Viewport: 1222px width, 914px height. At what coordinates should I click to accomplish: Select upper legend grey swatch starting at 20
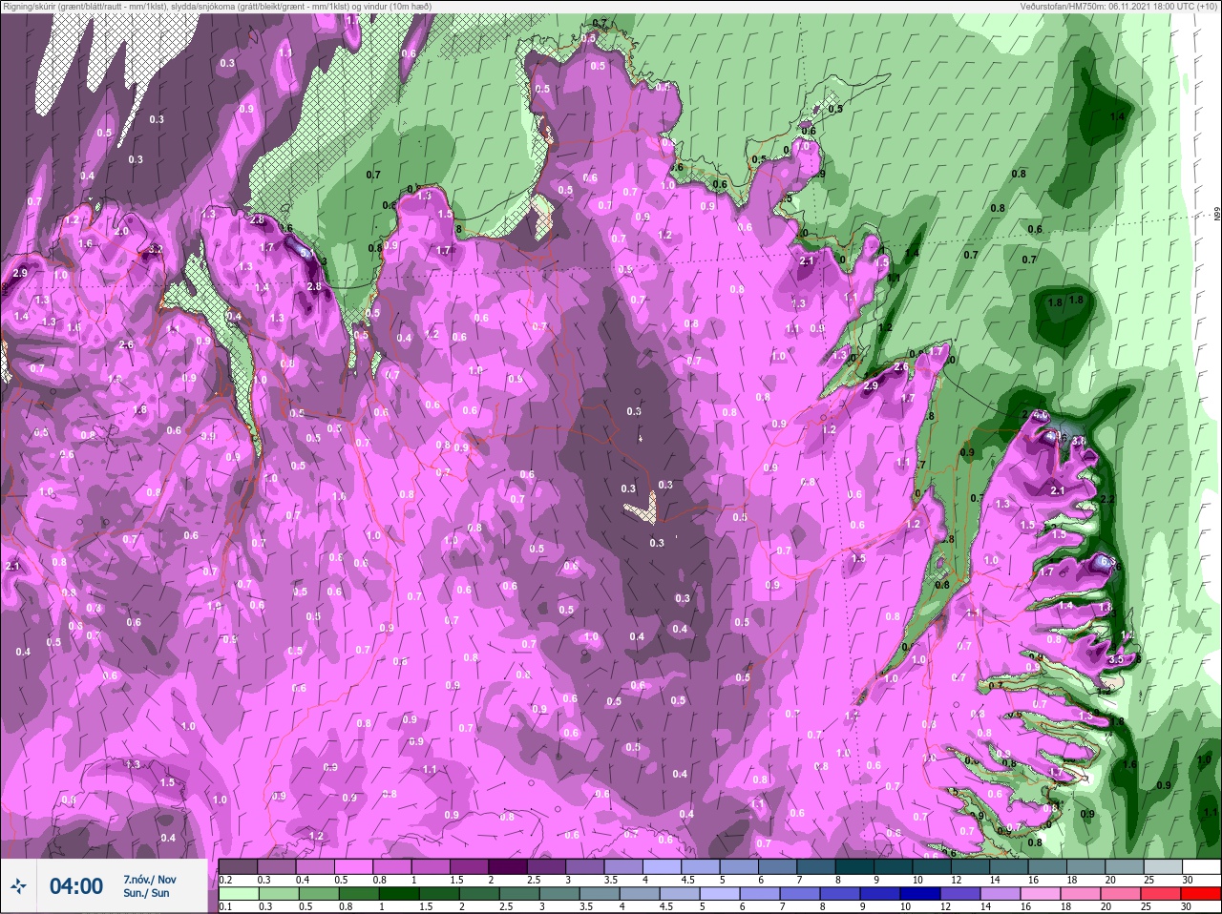1125,866
